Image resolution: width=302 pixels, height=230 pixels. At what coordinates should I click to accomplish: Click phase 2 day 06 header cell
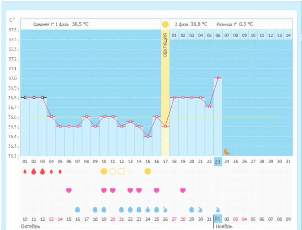[218, 36]
